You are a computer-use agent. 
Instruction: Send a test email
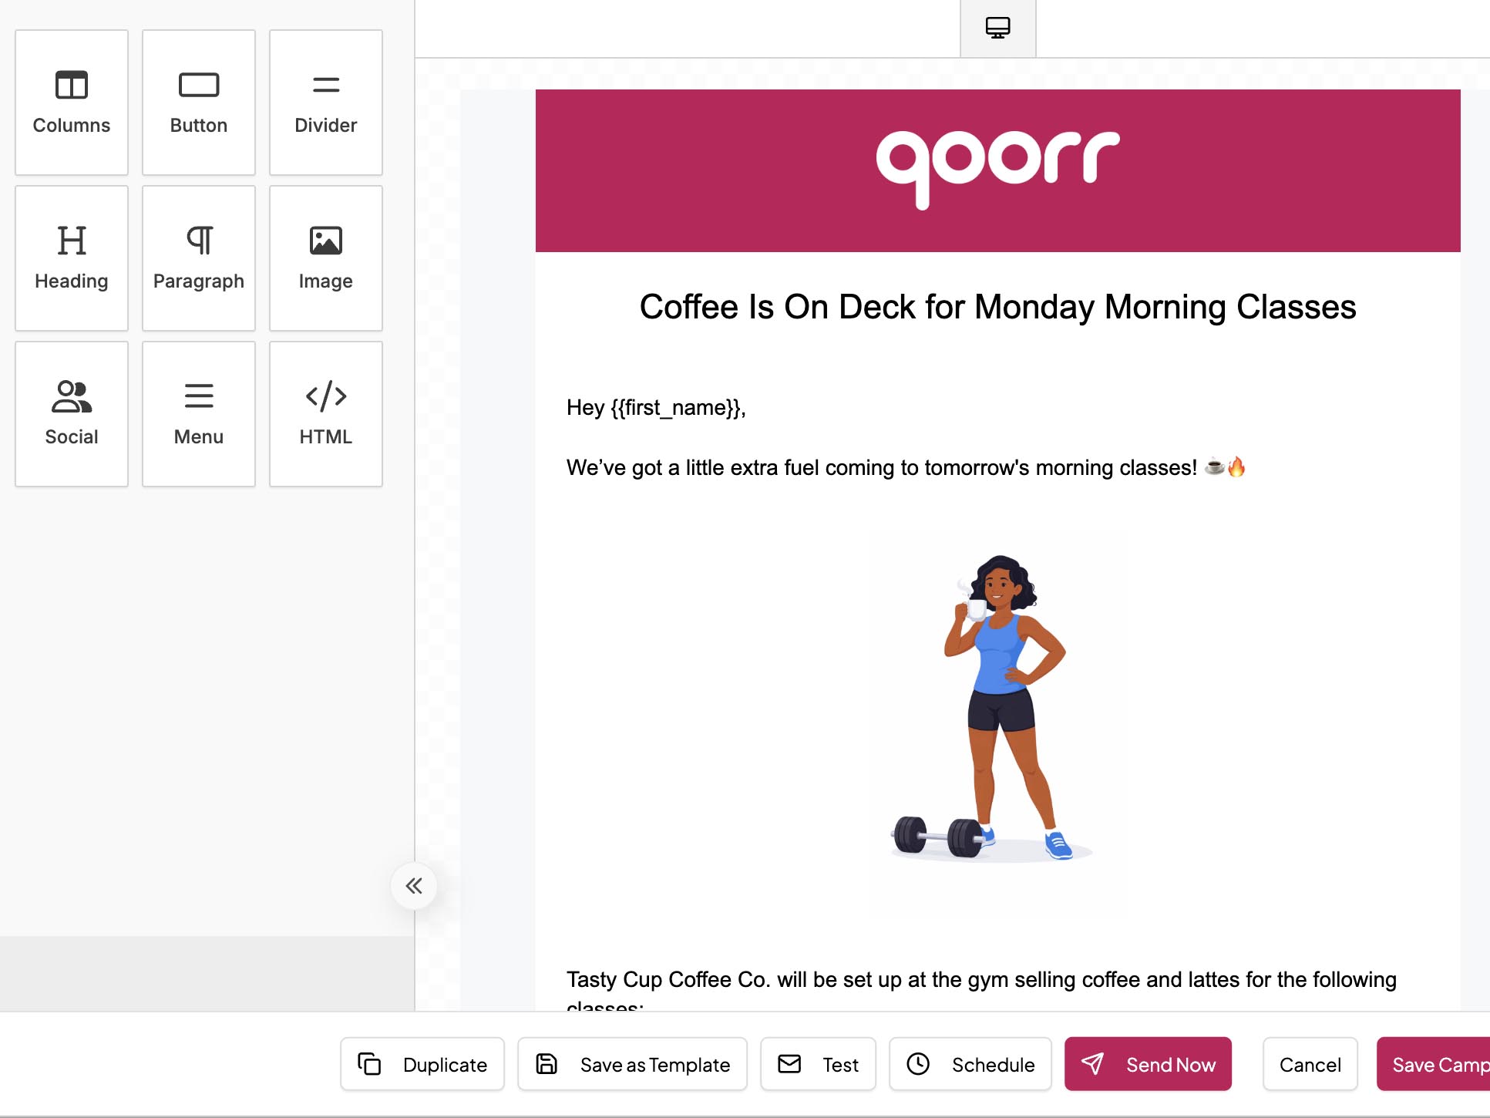click(x=818, y=1064)
